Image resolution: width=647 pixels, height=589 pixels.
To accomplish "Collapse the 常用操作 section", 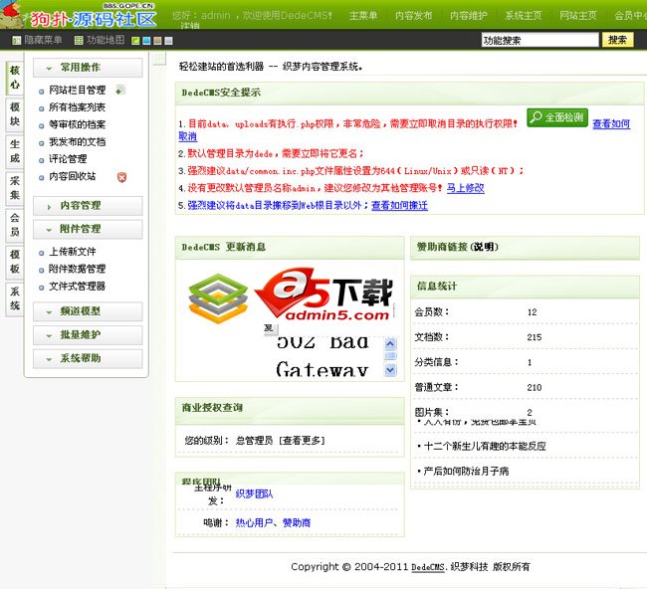I will tap(88, 68).
